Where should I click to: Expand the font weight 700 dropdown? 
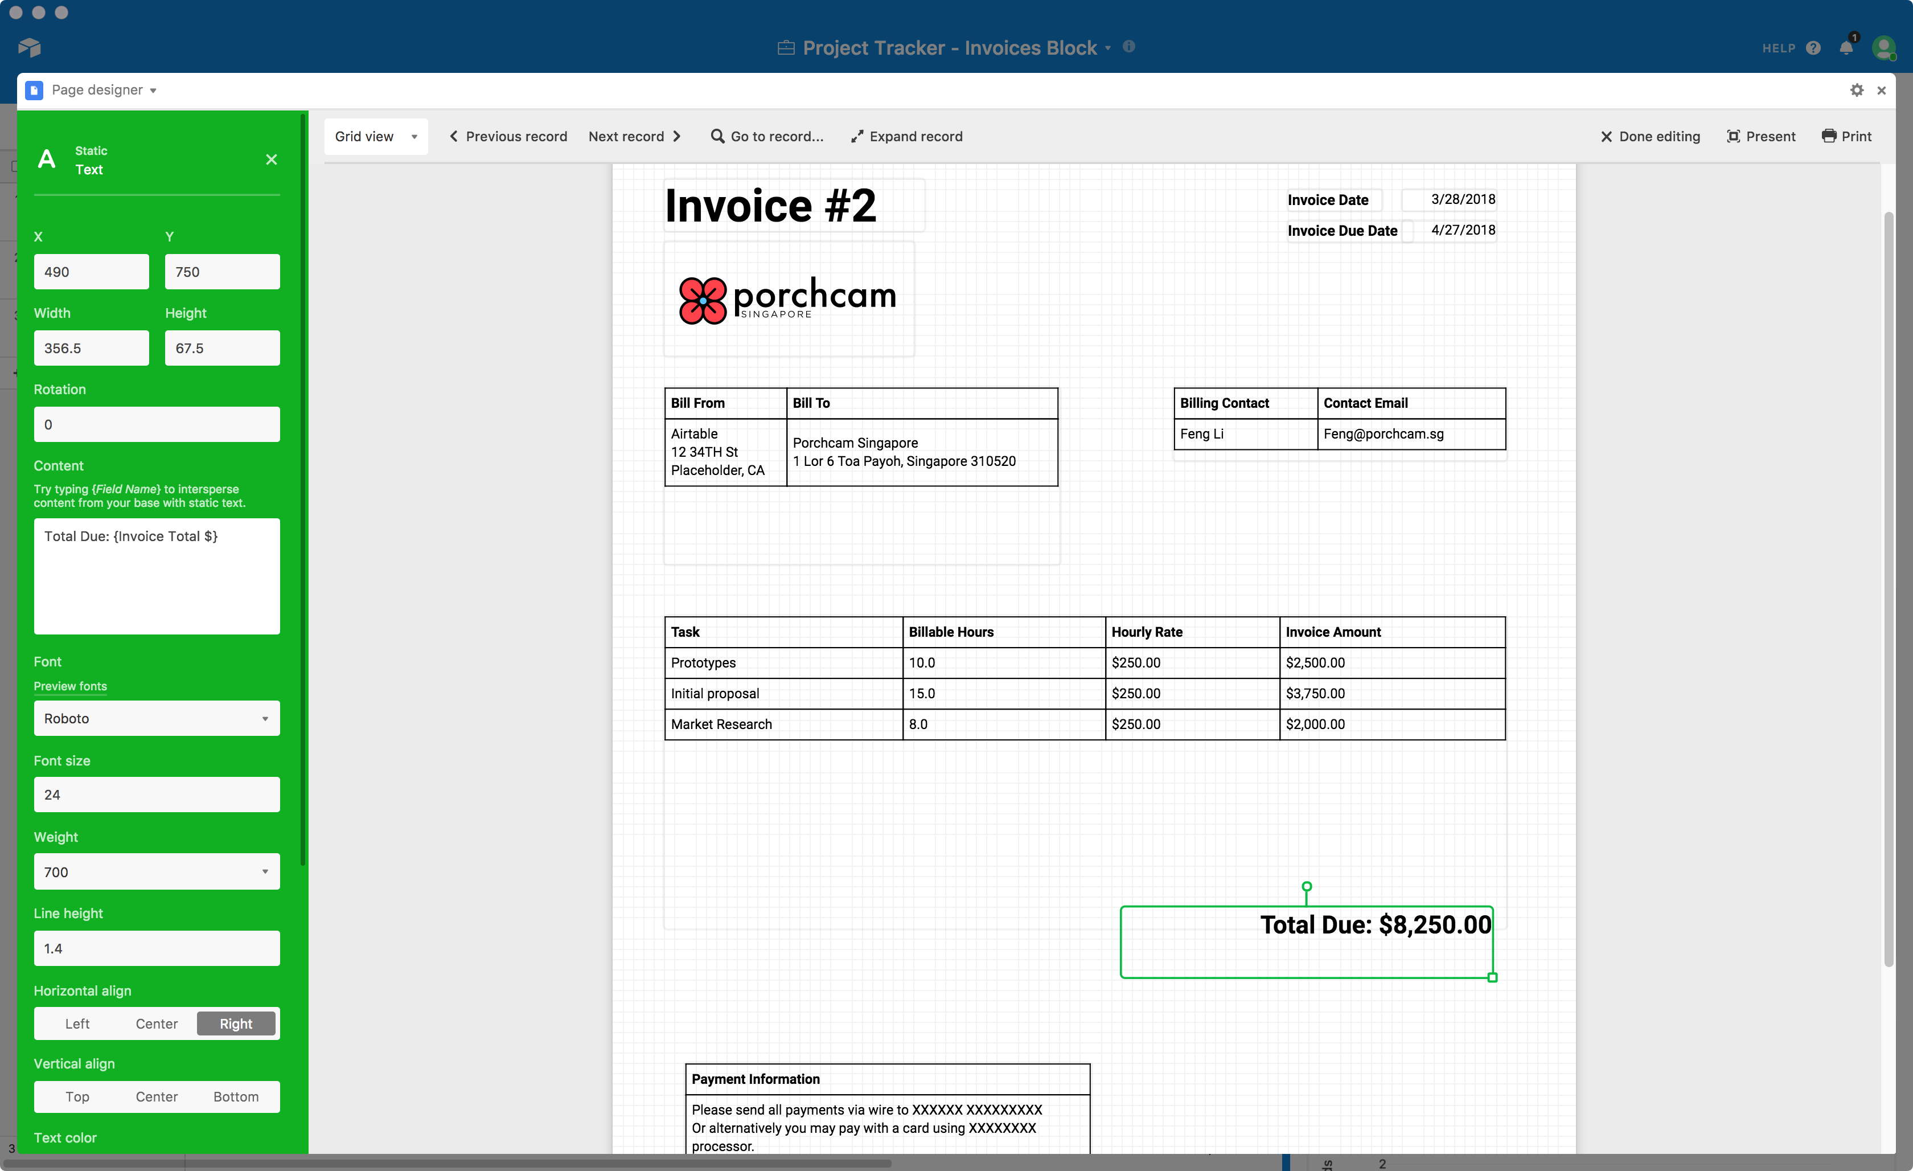[x=264, y=872]
